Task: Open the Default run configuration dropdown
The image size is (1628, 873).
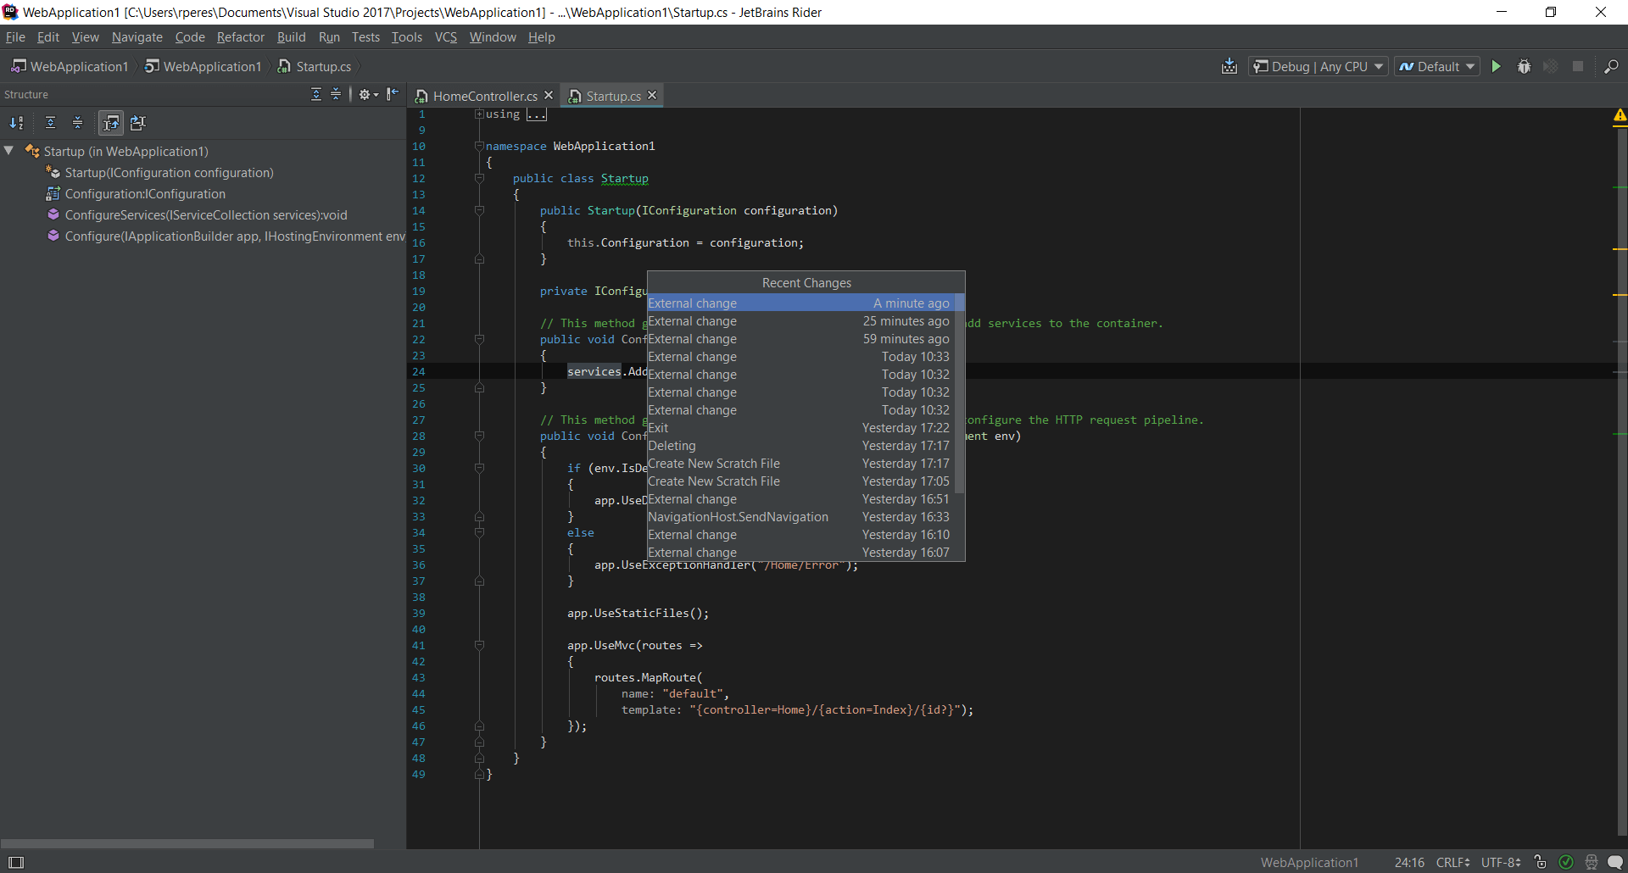Action: tap(1437, 66)
